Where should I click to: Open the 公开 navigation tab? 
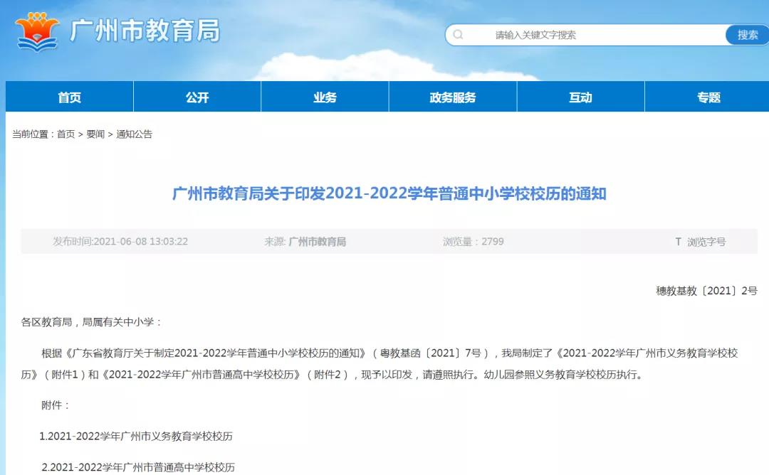coord(197,97)
